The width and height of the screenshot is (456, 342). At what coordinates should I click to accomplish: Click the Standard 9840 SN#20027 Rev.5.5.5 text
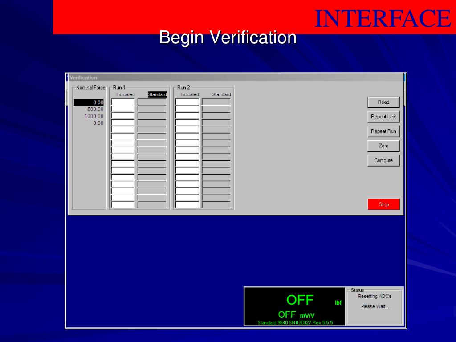[x=295, y=322]
